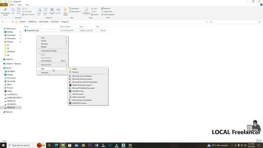Open Microsoft Edge from the taskbar
This screenshot has height=148, width=263.
[x=56, y=145]
